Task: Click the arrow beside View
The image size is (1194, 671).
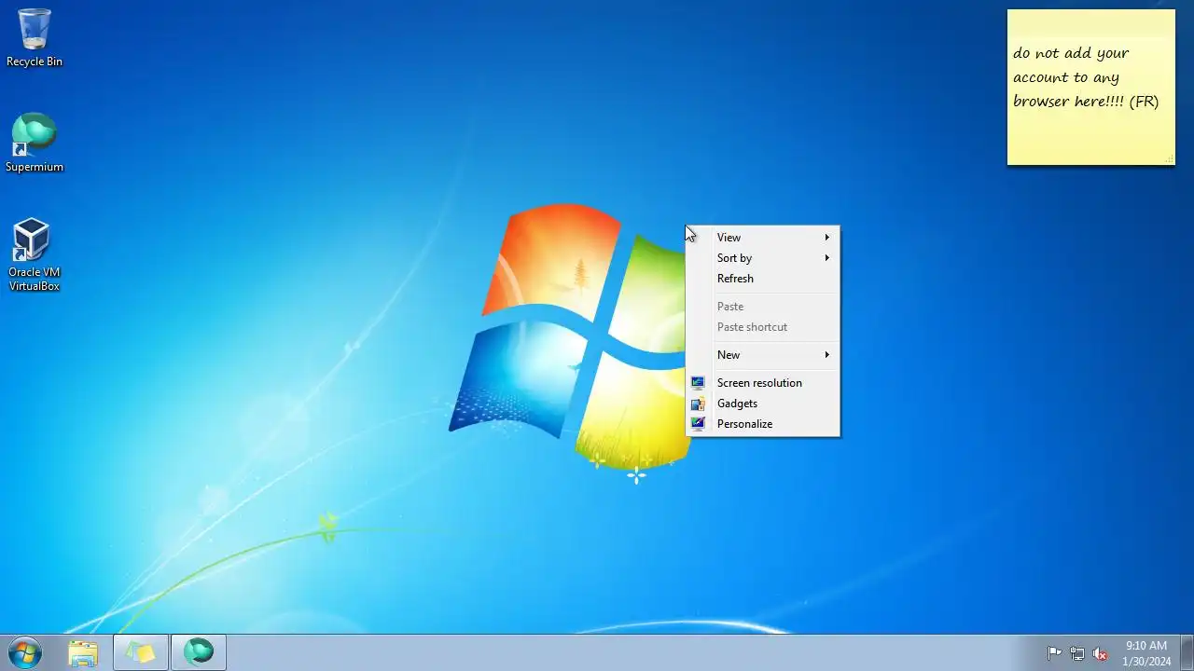Action: tap(827, 238)
